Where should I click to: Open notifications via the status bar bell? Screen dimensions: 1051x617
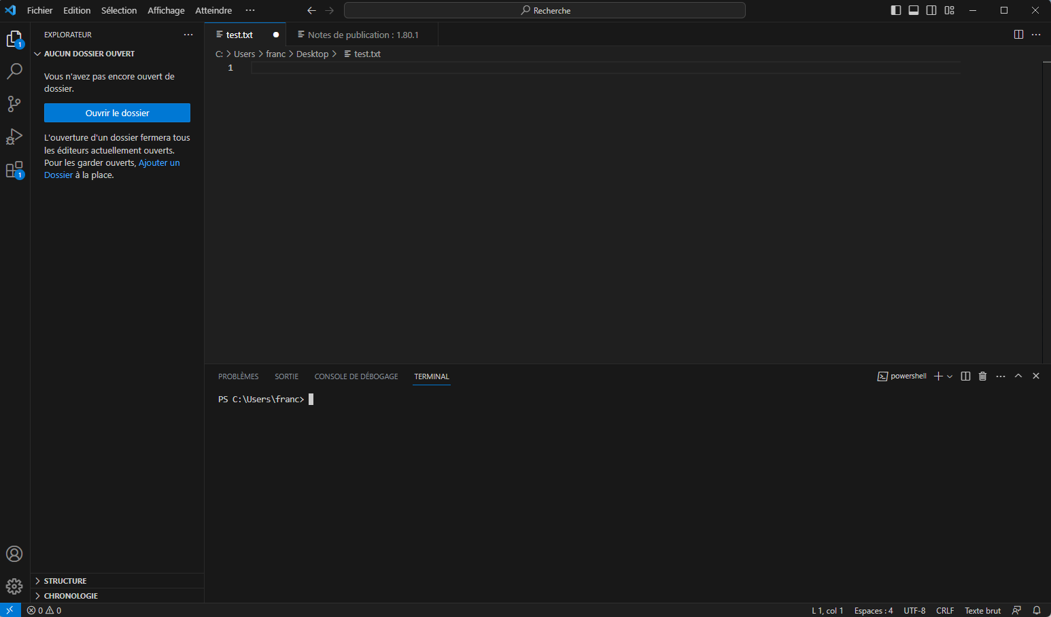(1036, 610)
